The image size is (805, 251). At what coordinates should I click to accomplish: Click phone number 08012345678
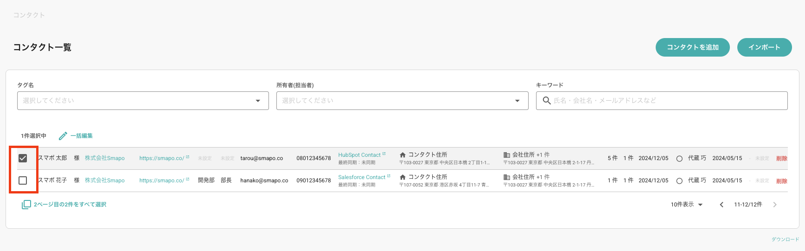point(314,158)
